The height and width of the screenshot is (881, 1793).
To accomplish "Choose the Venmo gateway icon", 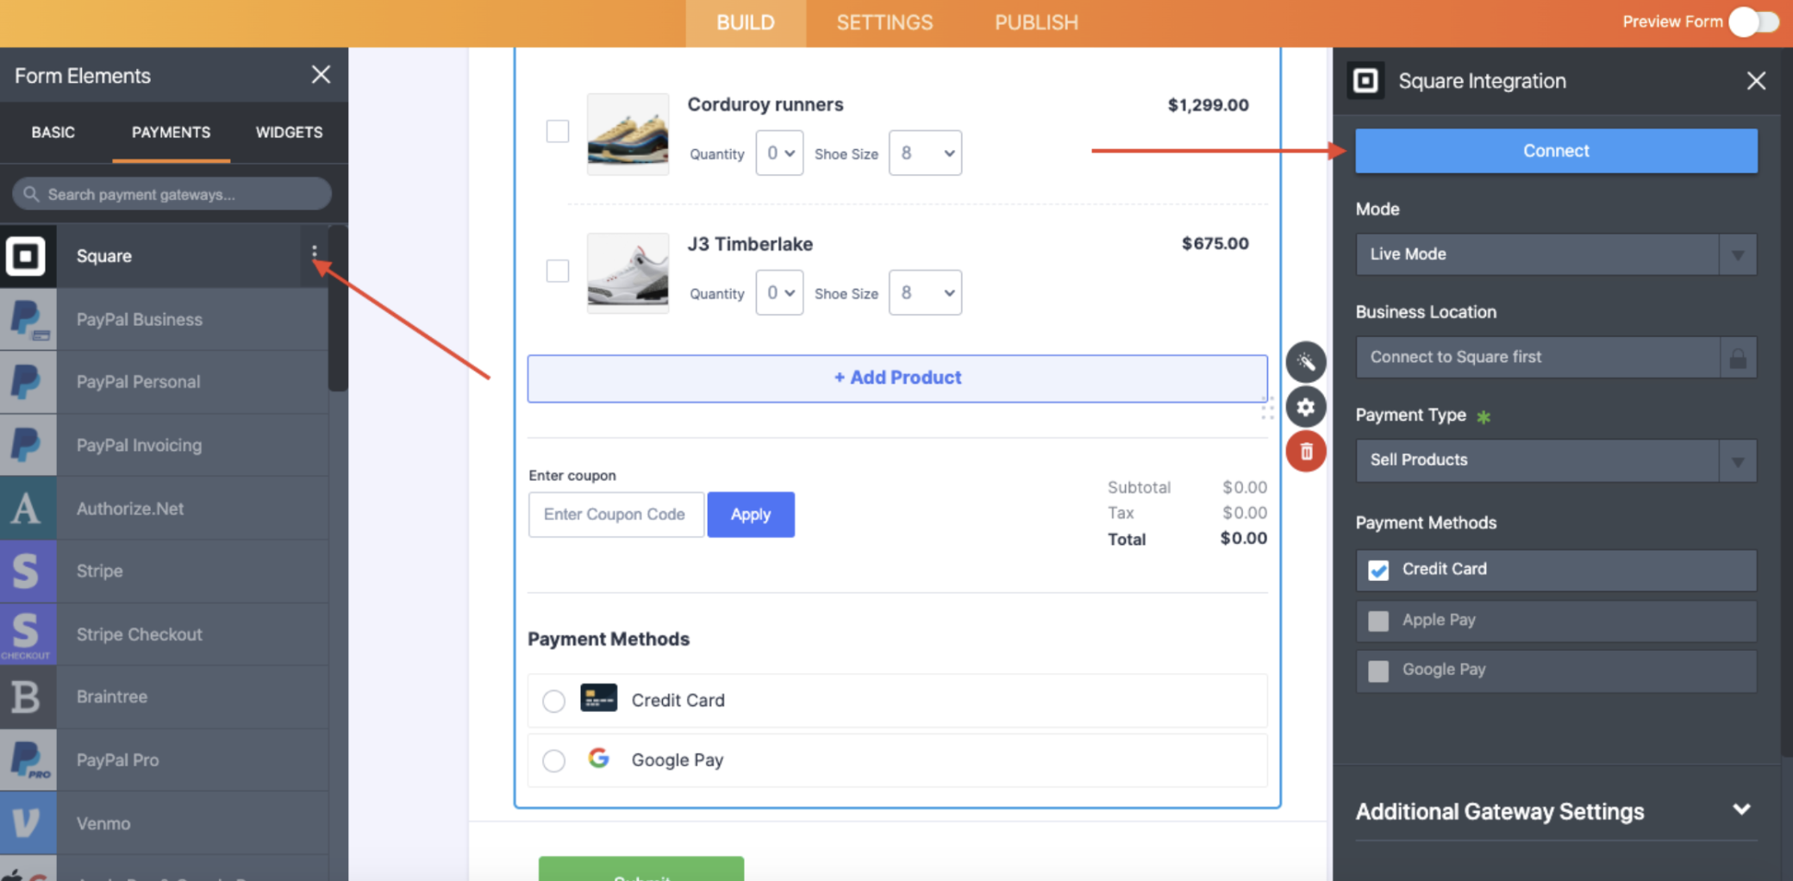I will [x=27, y=823].
